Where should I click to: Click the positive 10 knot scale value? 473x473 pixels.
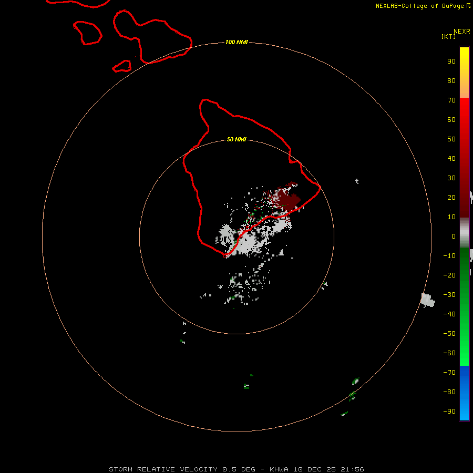pyautogui.click(x=451, y=217)
